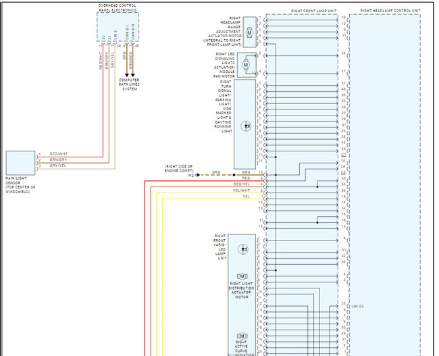Click 'CAN B H' label in overhead panel
This screenshot has width=439, height=356.
[x=133, y=32]
